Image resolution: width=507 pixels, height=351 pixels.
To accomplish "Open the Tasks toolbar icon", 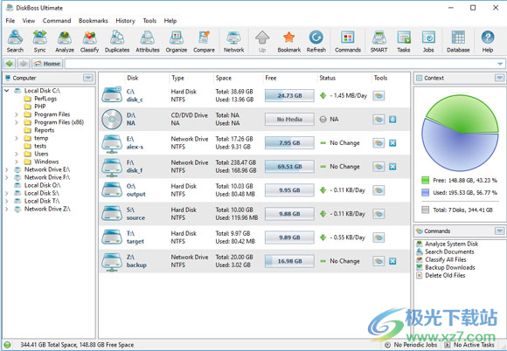I will tap(404, 41).
